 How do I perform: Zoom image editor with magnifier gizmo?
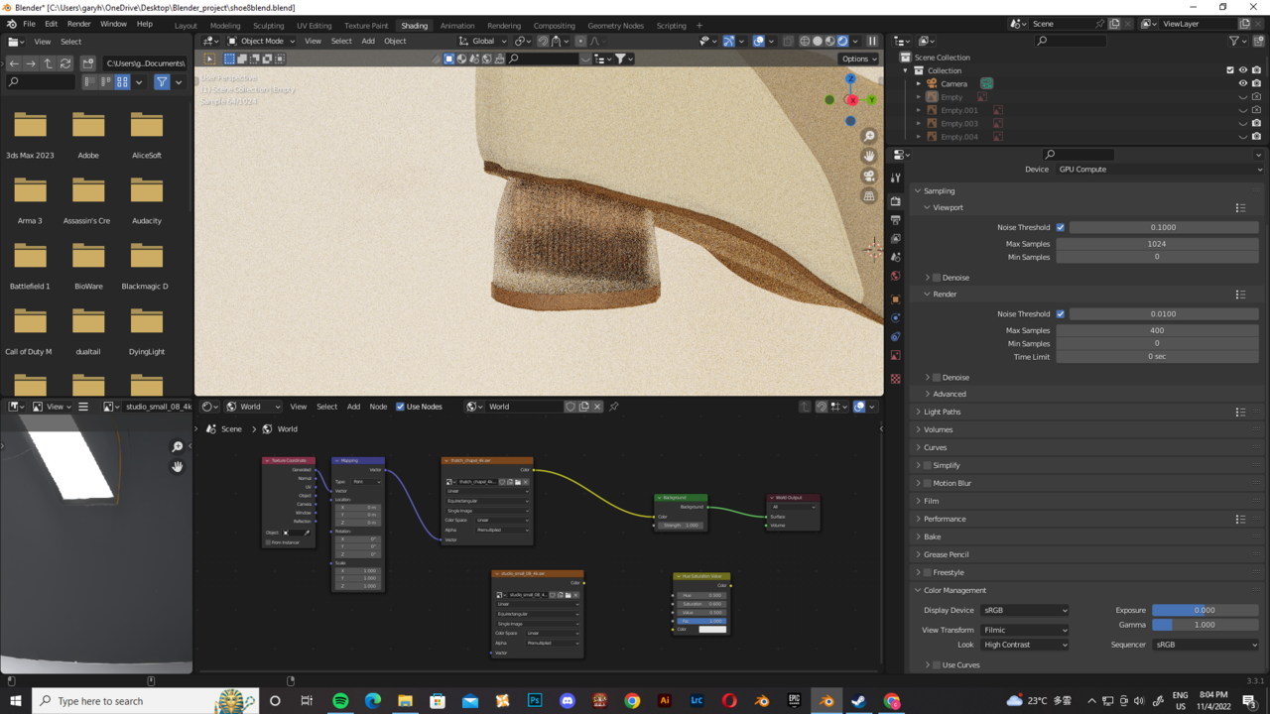pyautogui.click(x=178, y=447)
